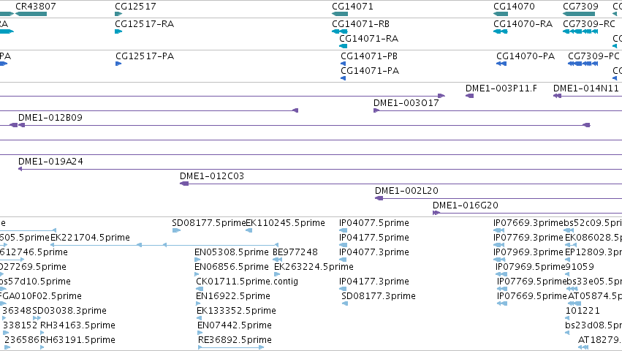This screenshot has width=622, height=351.
Task: Open the SD08177.5prime EST label
Action: click(208, 223)
